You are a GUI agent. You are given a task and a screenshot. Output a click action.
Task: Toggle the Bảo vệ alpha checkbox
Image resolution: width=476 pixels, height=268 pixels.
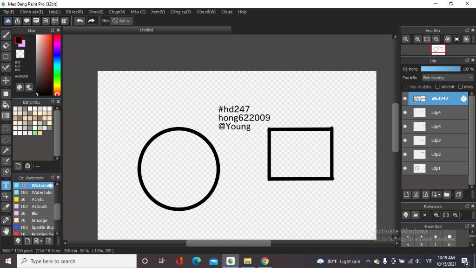coord(405,87)
